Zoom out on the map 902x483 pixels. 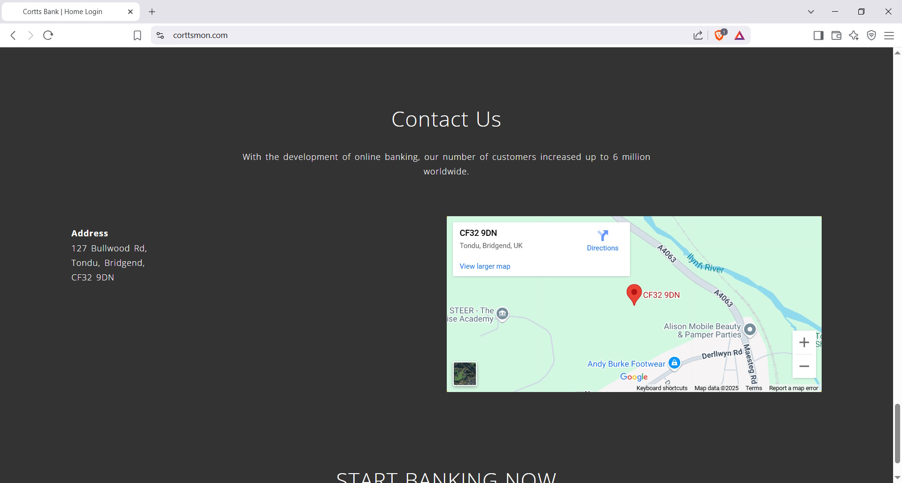804,366
